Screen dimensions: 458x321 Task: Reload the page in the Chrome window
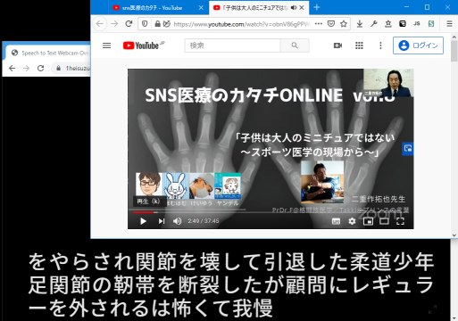(x=40, y=69)
